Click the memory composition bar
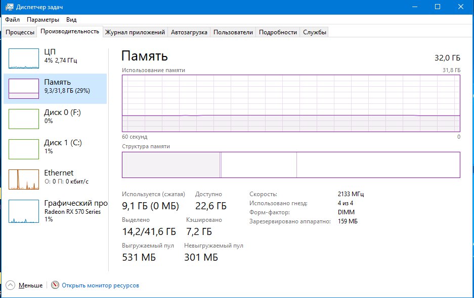 pos(291,165)
